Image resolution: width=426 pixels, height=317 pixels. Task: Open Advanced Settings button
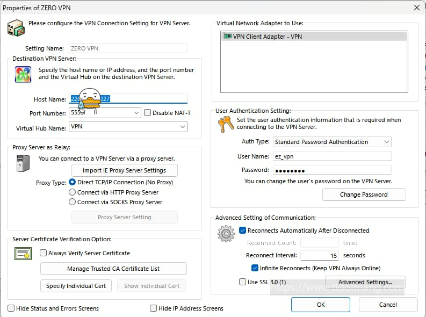coord(365,282)
